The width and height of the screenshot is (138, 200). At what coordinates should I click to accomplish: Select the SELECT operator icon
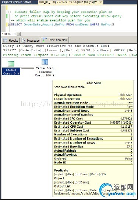point(11,63)
